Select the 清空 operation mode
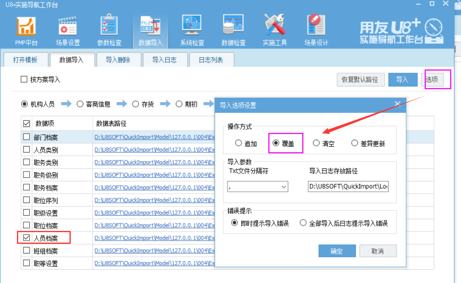The height and width of the screenshot is (283, 461). [x=316, y=143]
